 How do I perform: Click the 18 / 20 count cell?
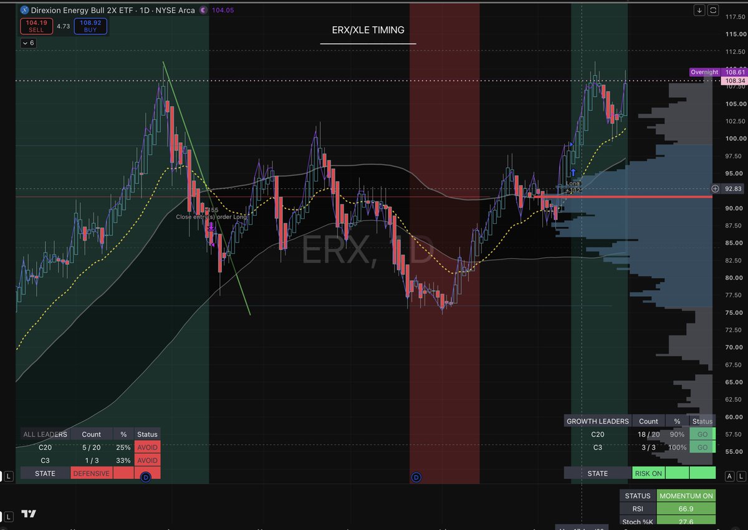[x=649, y=434]
